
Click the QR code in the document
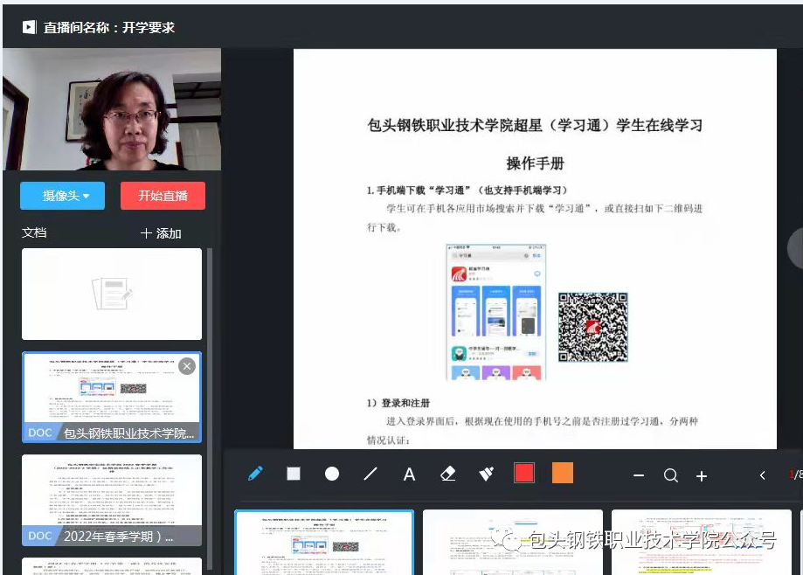(x=592, y=327)
